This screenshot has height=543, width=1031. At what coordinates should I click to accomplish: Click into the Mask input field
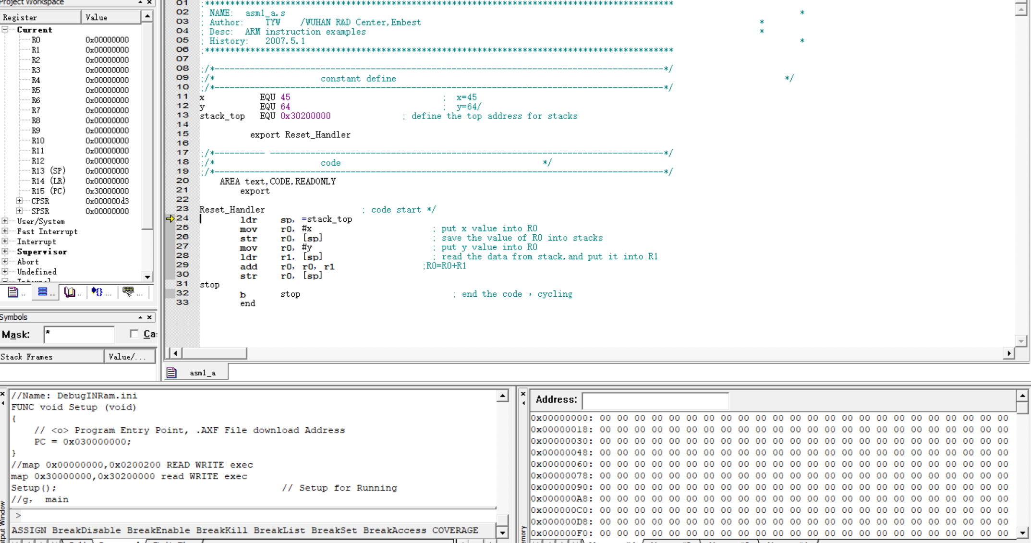pyautogui.click(x=79, y=334)
